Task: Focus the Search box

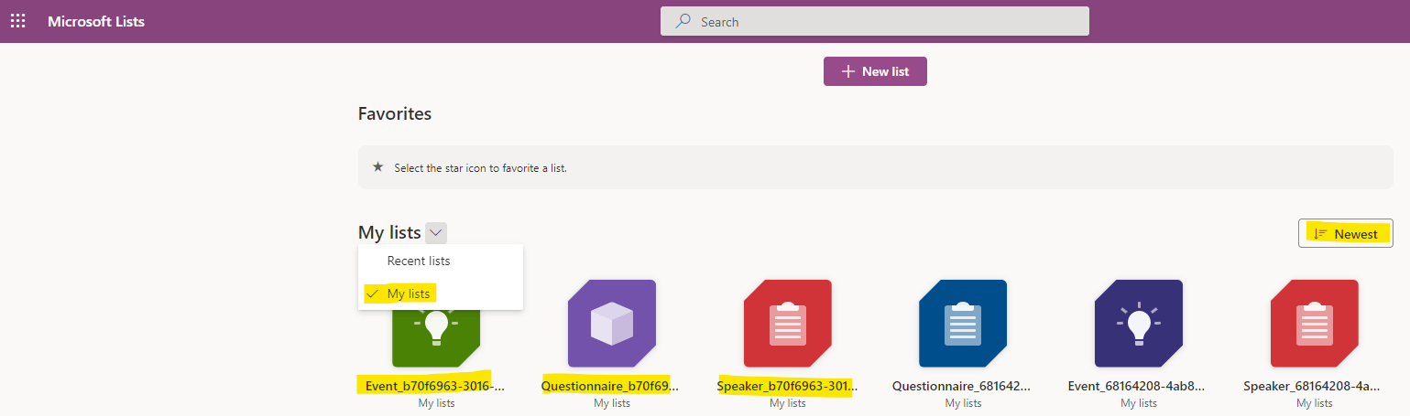Action: point(875,21)
